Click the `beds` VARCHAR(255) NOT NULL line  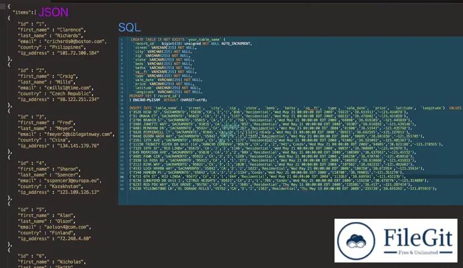[x=163, y=64]
